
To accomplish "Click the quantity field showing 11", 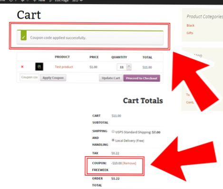I will (122, 67).
